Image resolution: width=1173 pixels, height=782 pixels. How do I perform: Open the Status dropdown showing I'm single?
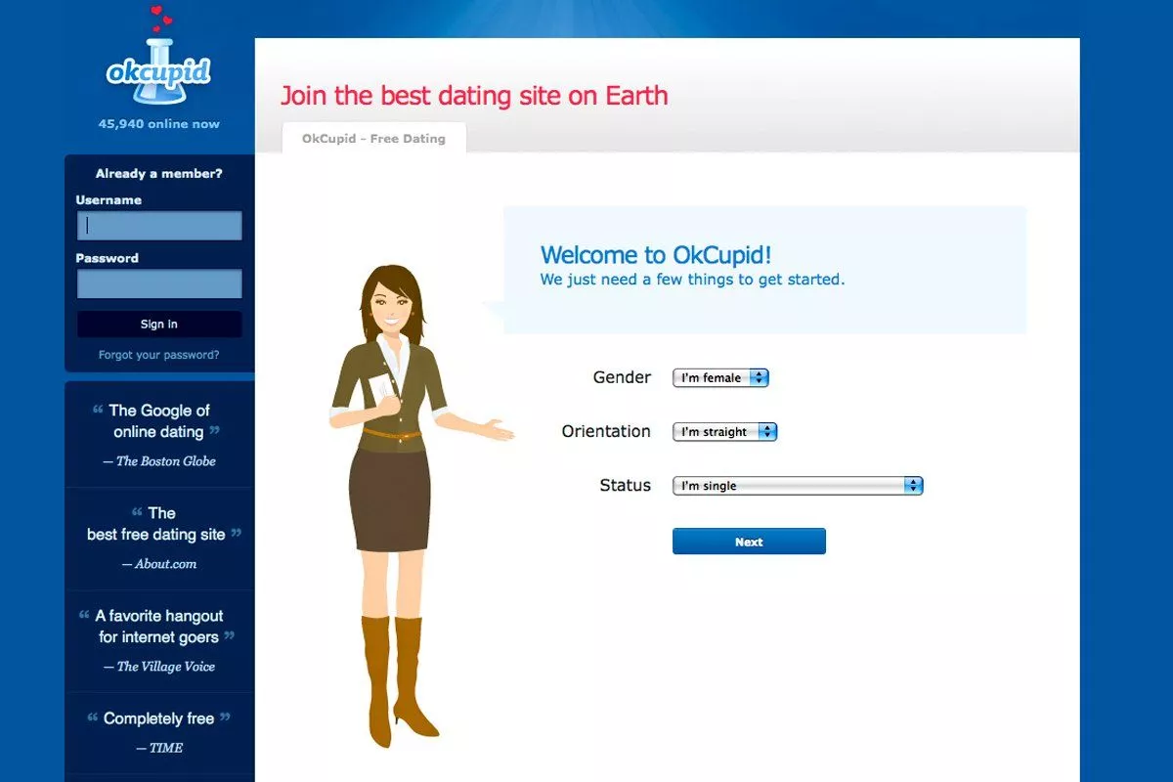797,486
